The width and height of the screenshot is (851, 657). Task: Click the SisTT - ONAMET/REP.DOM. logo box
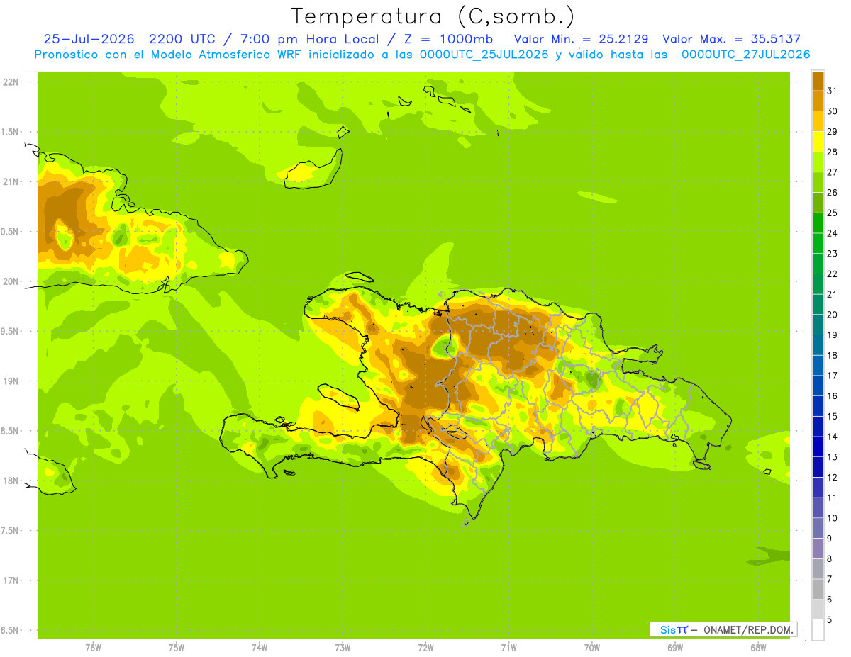pyautogui.click(x=723, y=629)
